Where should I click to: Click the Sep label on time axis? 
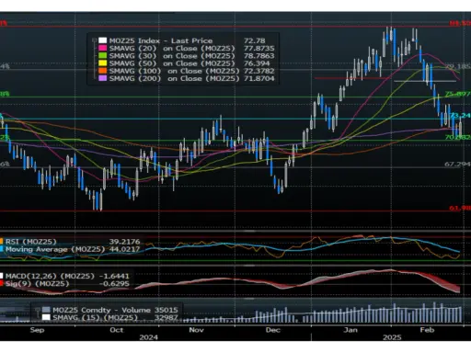[37, 330]
